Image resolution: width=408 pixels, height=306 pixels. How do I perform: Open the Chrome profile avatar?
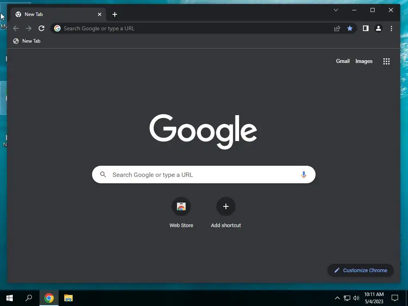pyautogui.click(x=379, y=28)
